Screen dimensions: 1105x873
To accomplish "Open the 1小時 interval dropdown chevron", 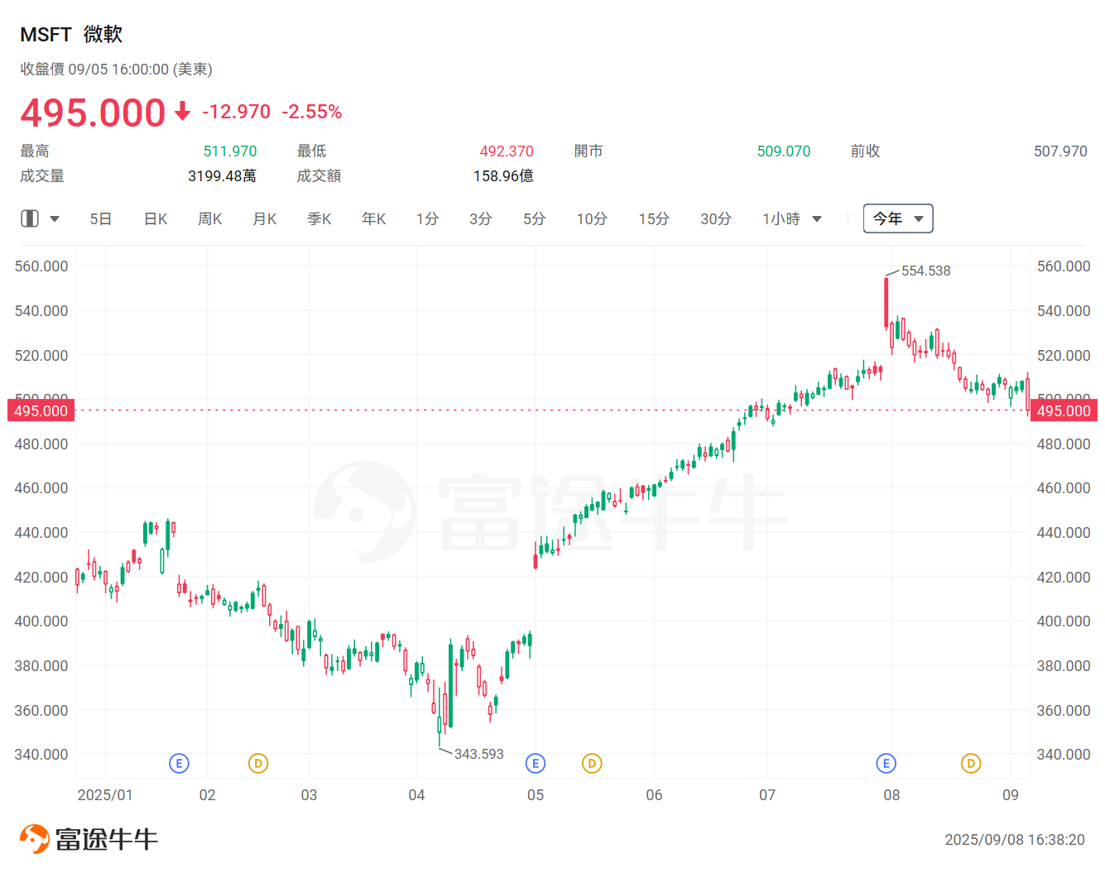I will 817,218.
